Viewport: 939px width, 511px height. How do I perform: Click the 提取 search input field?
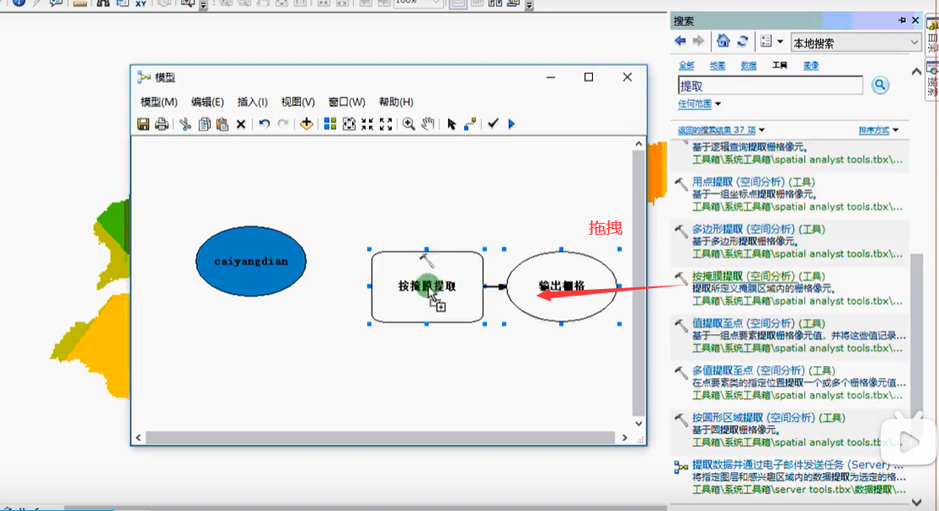point(770,86)
